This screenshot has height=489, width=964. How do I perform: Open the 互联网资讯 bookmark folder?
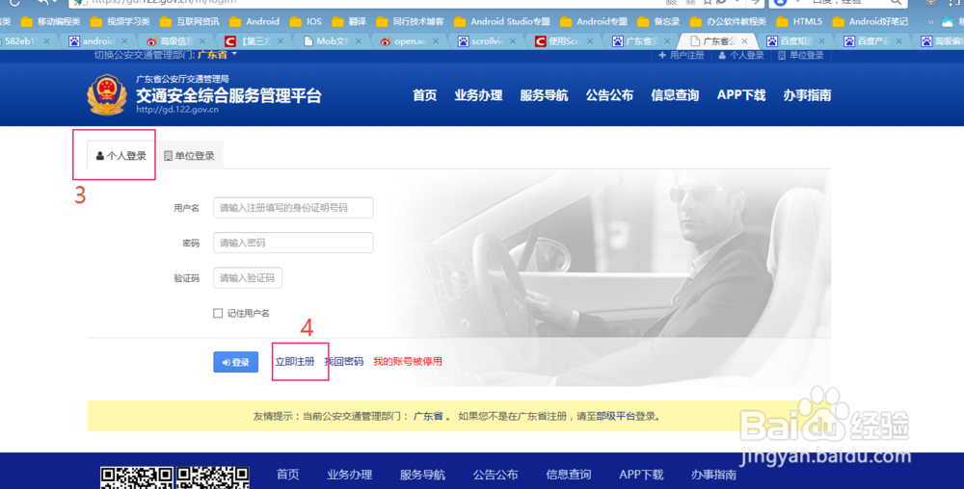pyautogui.click(x=189, y=21)
